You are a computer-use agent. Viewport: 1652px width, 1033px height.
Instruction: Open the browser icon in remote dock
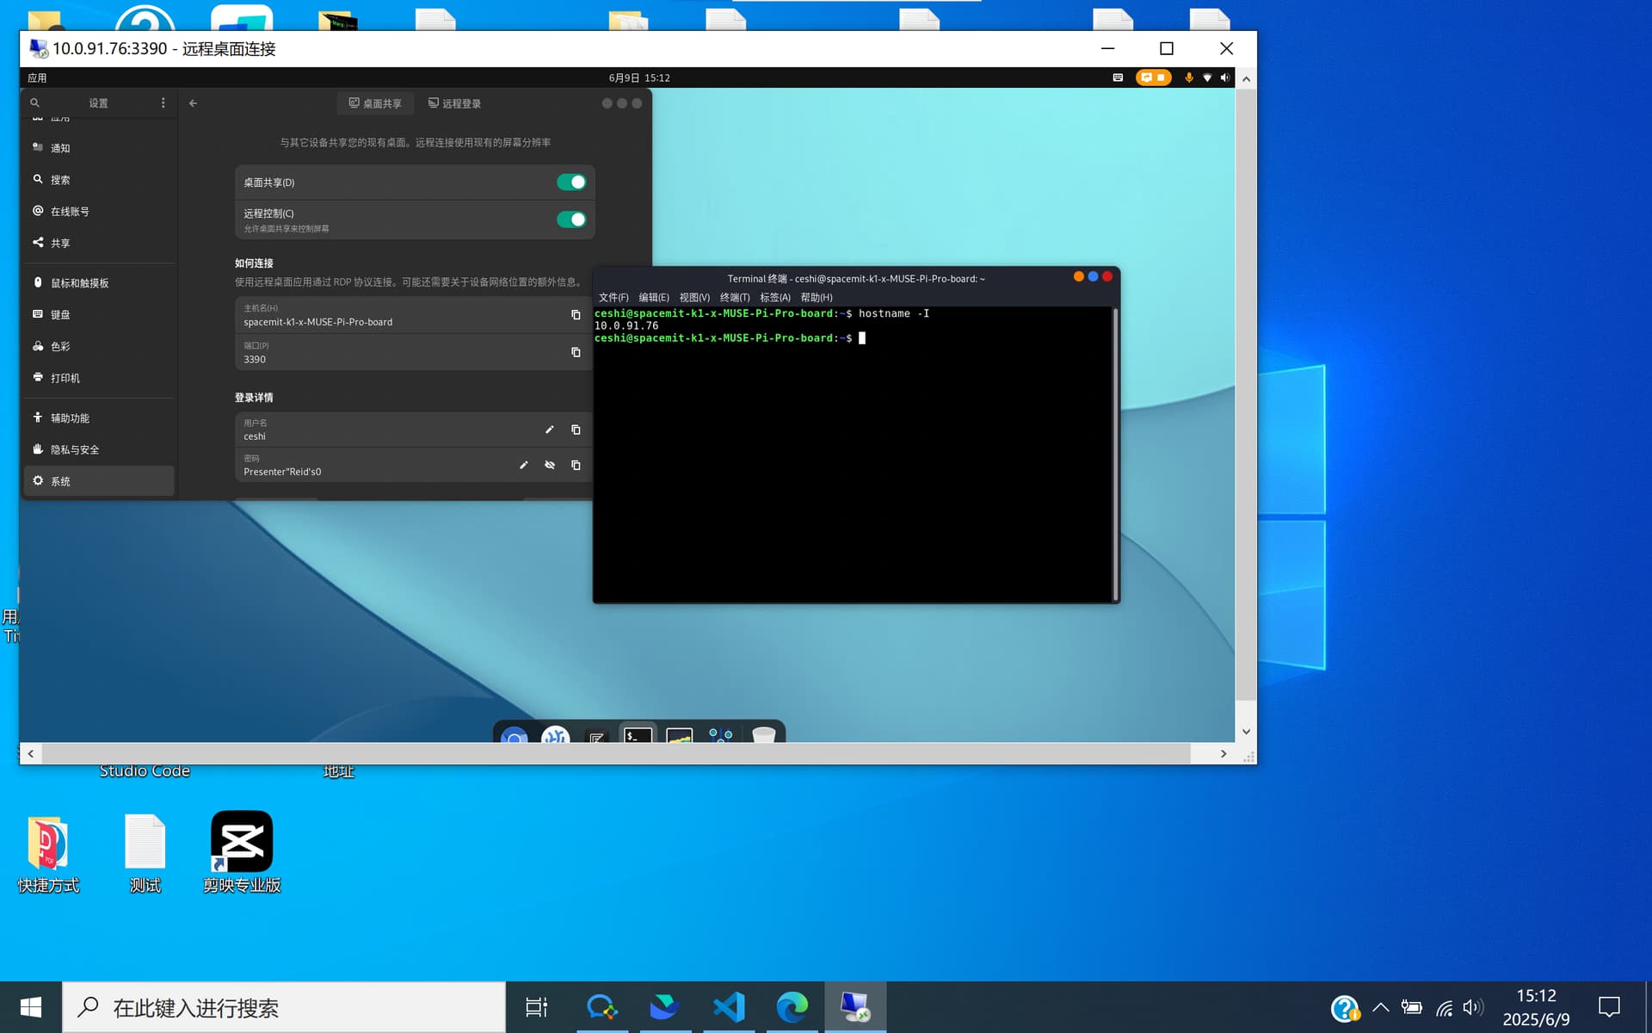pyautogui.click(x=514, y=735)
